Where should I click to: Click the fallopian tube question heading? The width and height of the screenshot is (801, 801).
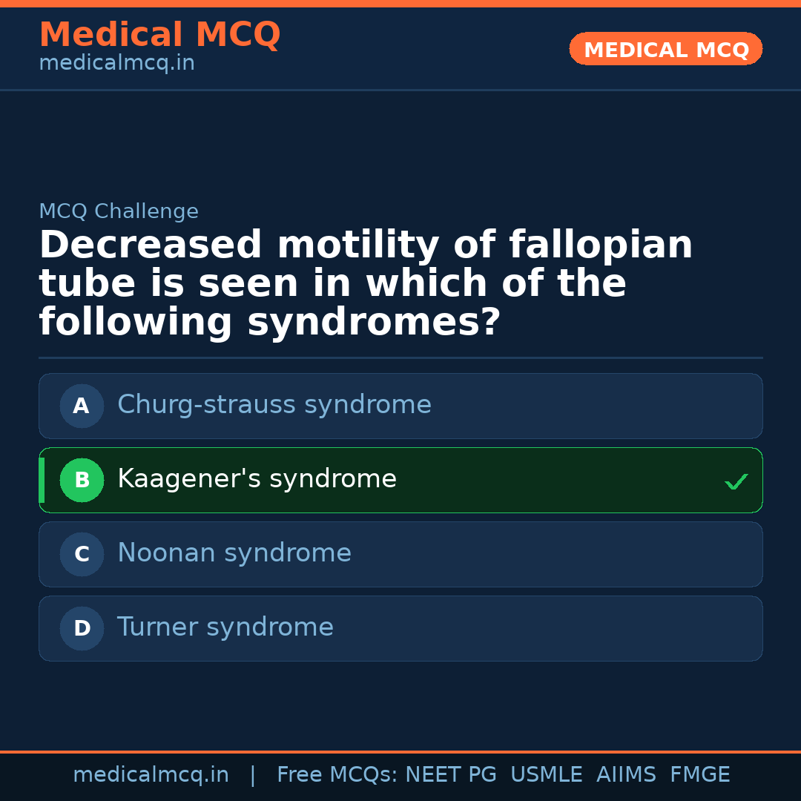coord(366,284)
